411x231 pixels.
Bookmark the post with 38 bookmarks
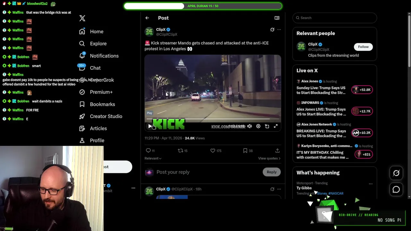[248, 150]
